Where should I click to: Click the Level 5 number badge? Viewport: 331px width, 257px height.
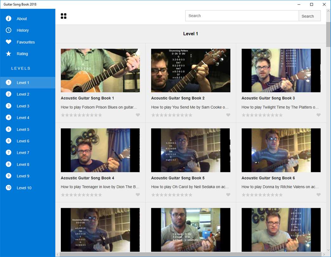(9, 129)
